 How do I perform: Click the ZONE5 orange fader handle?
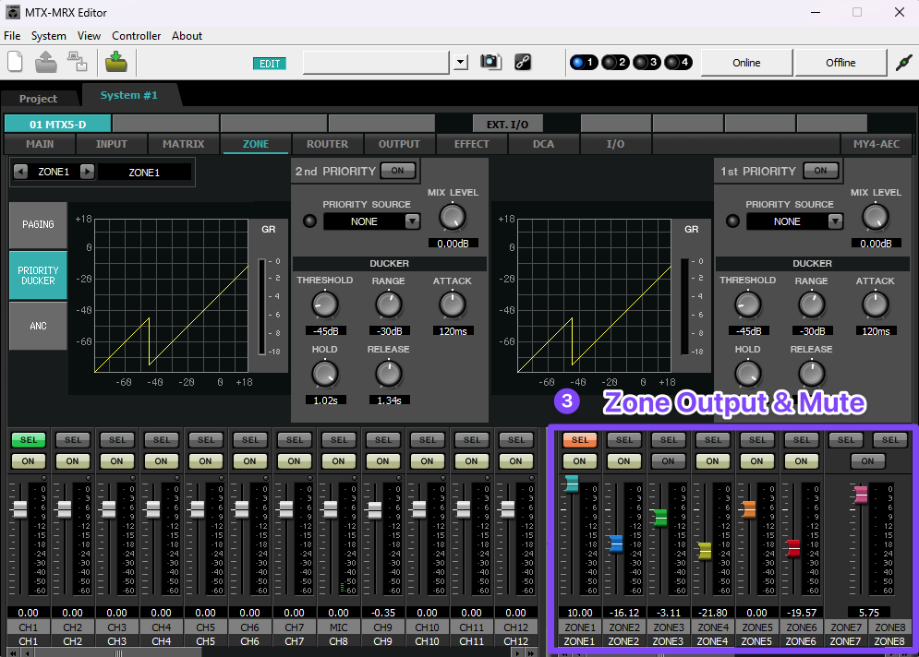pos(748,509)
